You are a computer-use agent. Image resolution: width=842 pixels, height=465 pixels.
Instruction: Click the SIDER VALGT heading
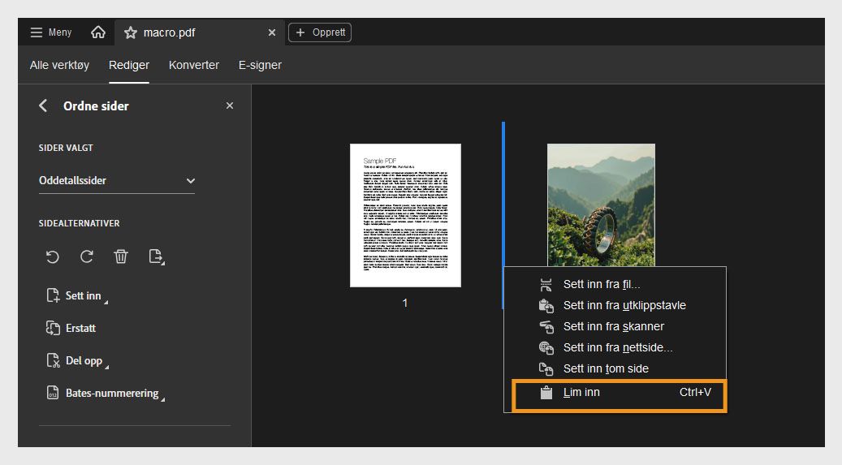pyautogui.click(x=66, y=148)
